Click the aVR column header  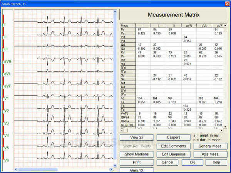pos(189,26)
